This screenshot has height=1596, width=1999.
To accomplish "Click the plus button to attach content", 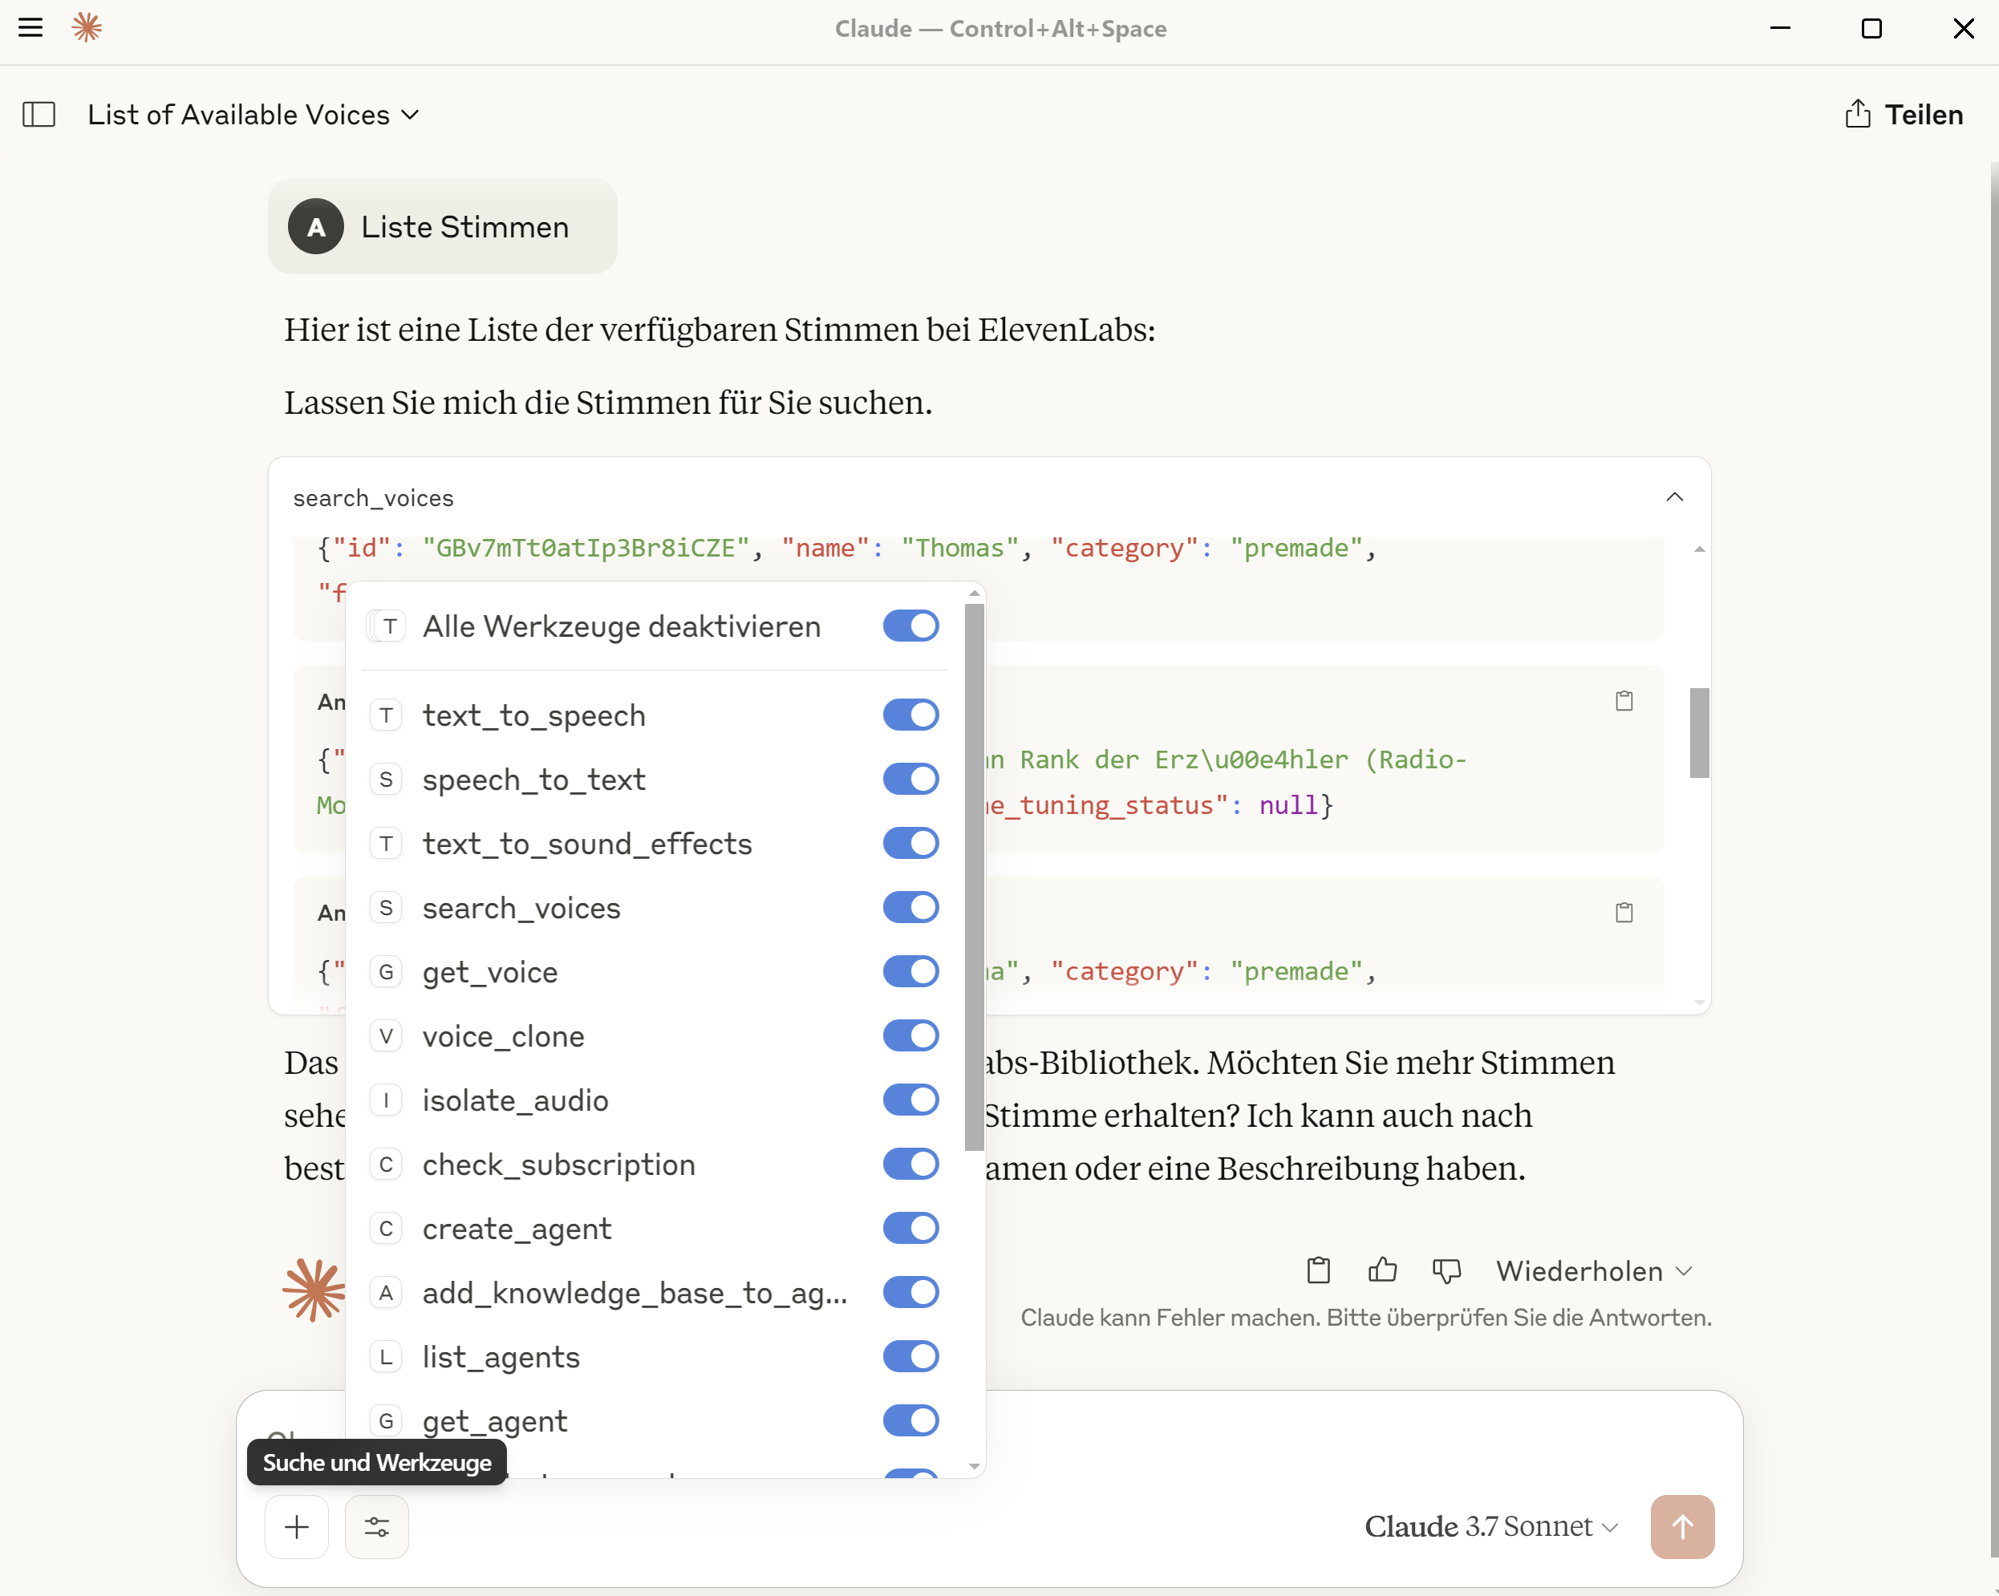I will pos(296,1526).
